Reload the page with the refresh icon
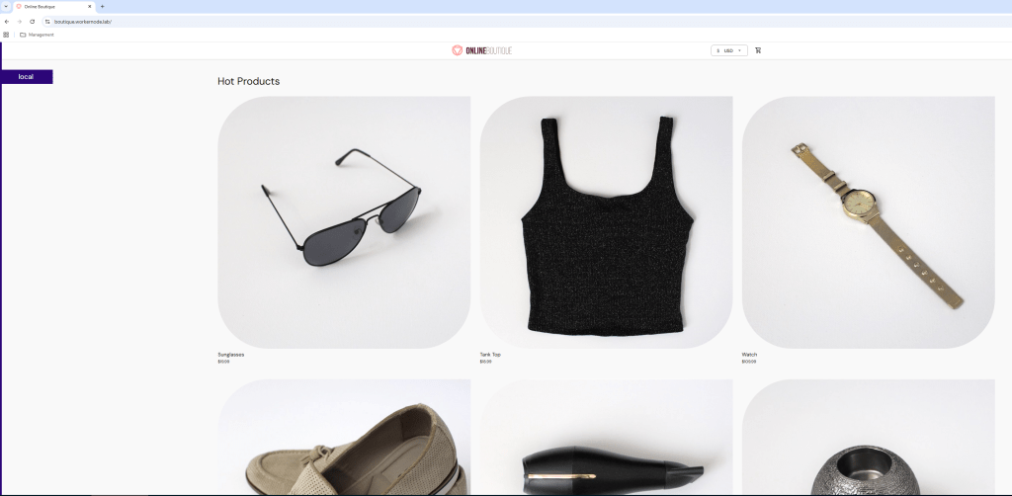The width and height of the screenshot is (1012, 496). [x=33, y=21]
